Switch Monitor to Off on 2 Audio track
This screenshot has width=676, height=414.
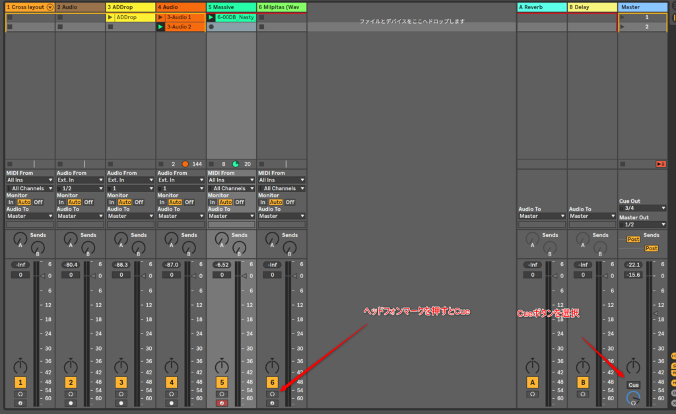click(x=88, y=202)
